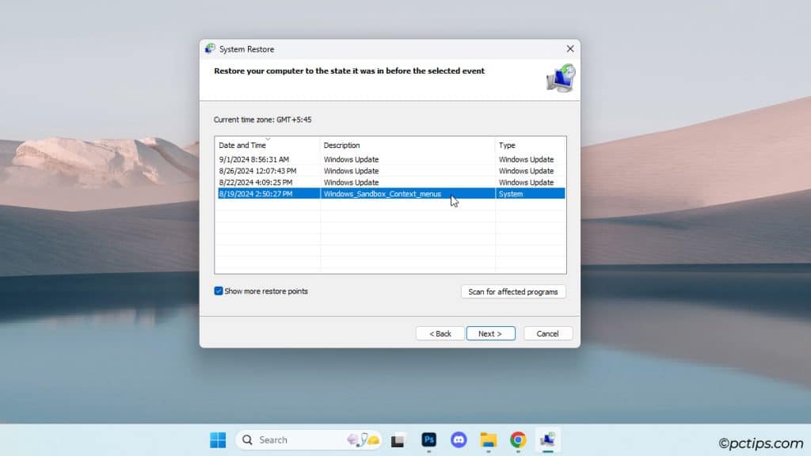Click the System Restore taskbar icon
The image size is (811, 456).
click(547, 440)
